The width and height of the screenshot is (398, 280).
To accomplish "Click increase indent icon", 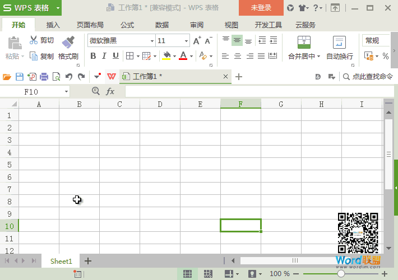I will [274, 40].
